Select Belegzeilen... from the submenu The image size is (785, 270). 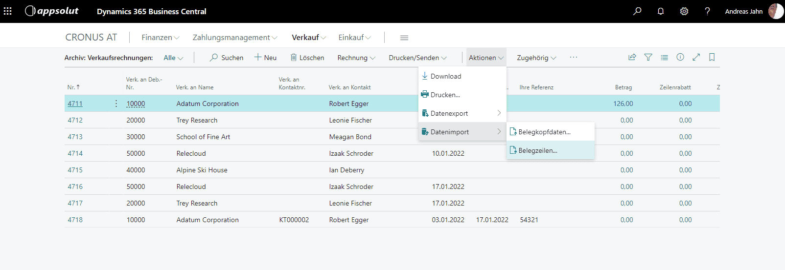click(x=538, y=150)
